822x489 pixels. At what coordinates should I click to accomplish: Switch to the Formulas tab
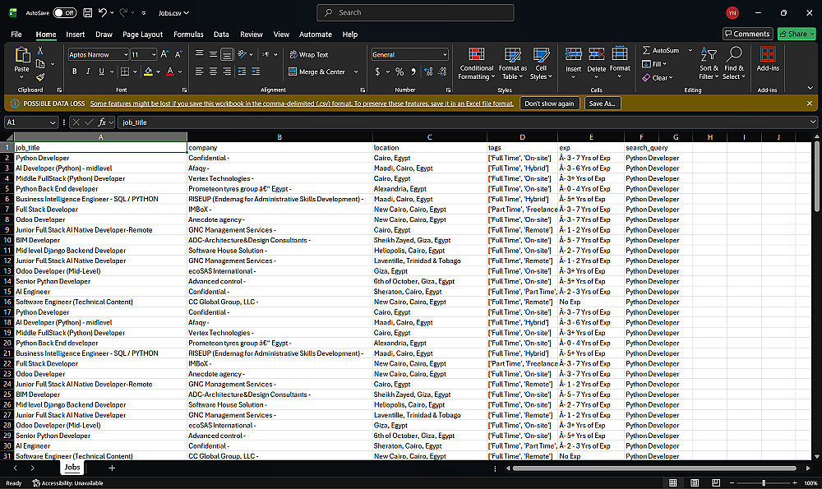coord(188,34)
